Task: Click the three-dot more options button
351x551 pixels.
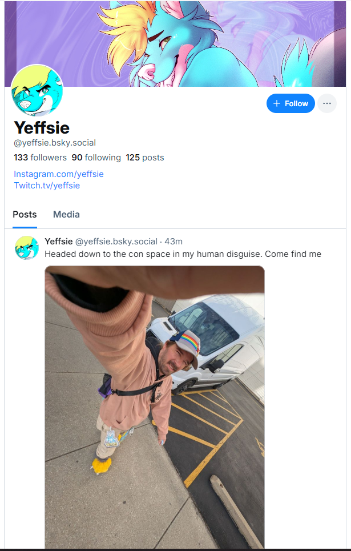Action: click(327, 103)
